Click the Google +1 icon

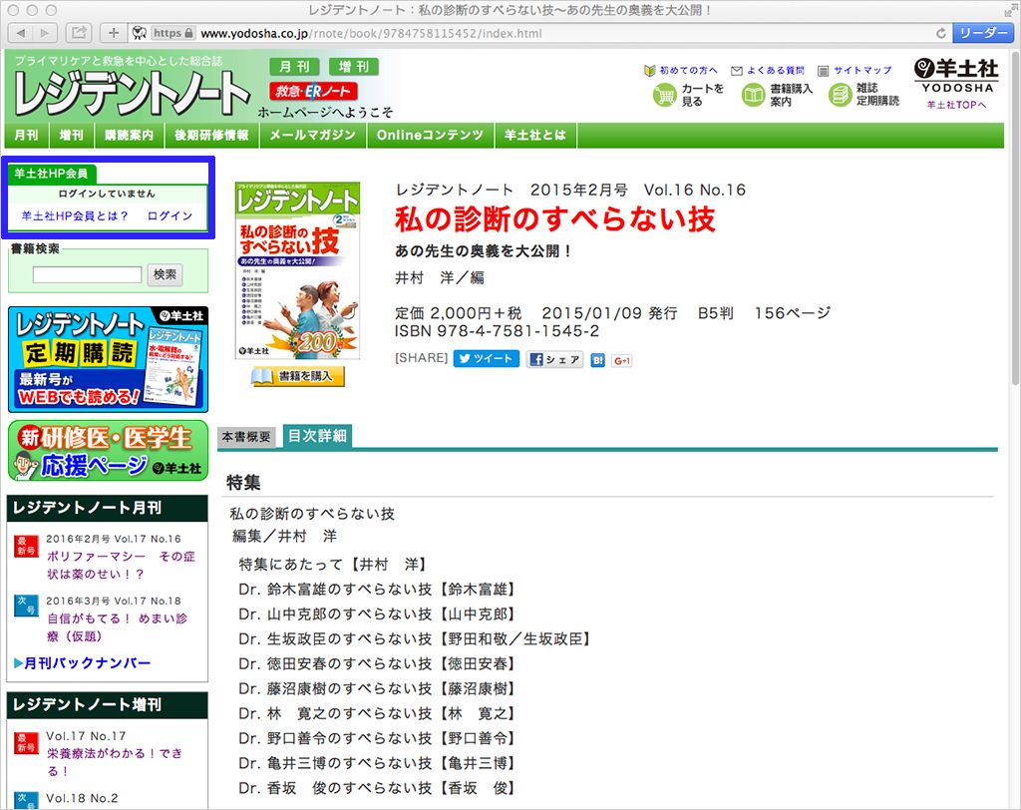click(x=622, y=360)
